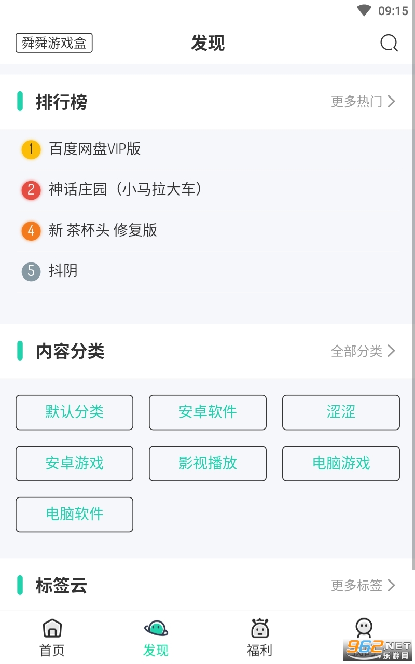Open the 默认分类 category

click(74, 412)
